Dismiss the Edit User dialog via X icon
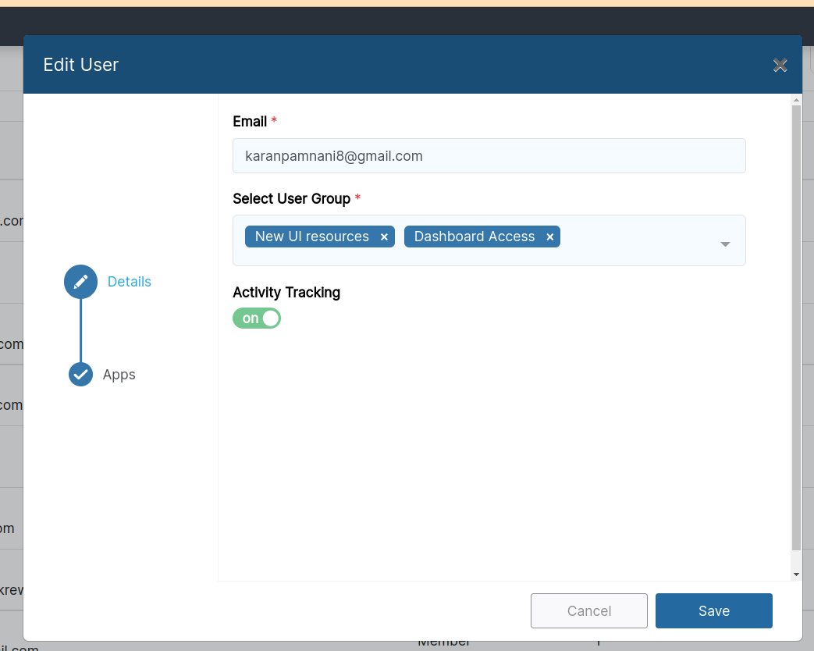814x651 pixels. (x=780, y=66)
